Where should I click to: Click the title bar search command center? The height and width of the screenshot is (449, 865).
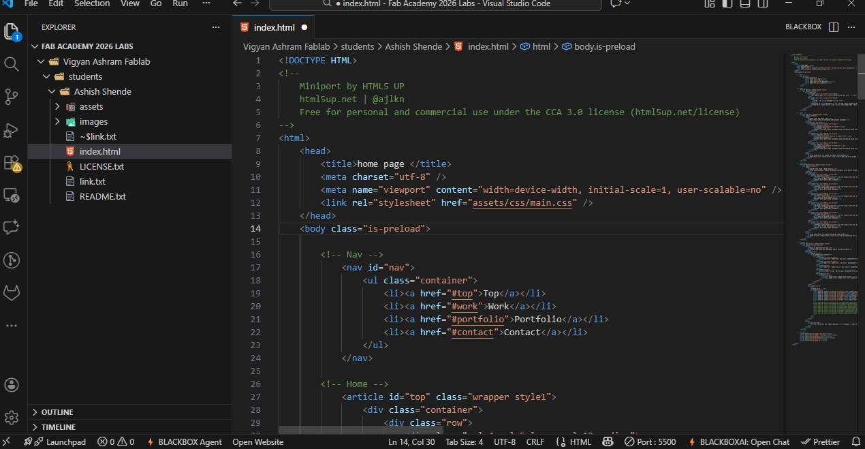[435, 4]
